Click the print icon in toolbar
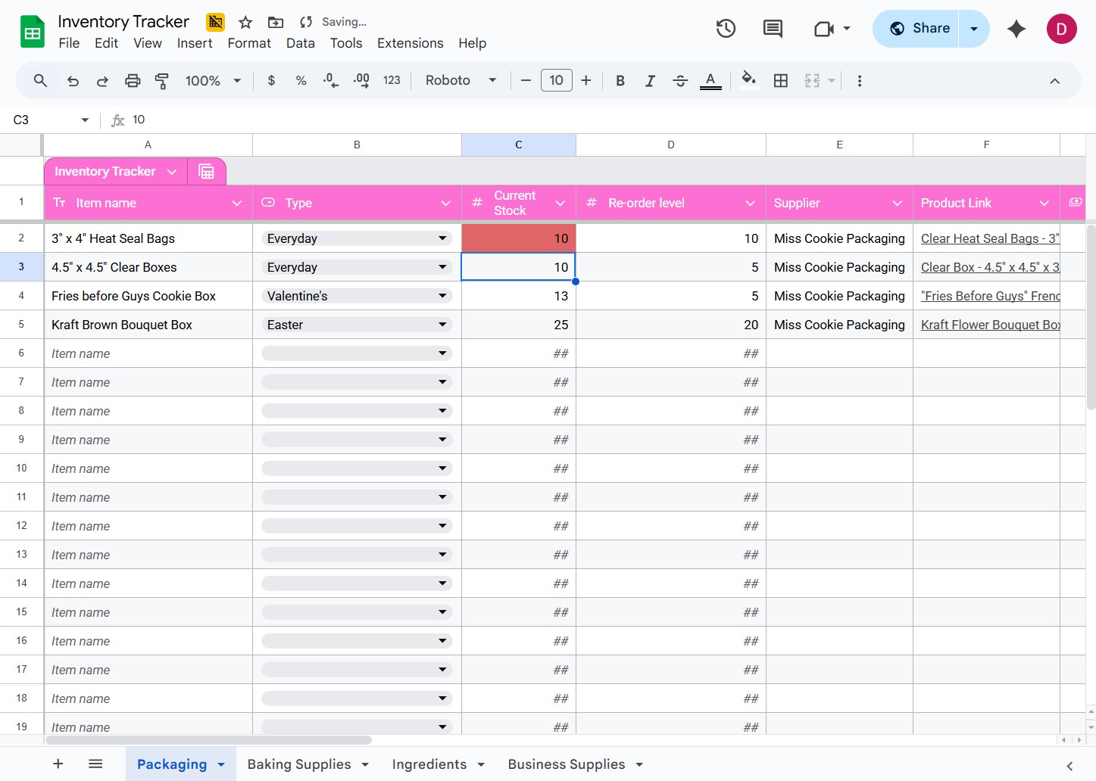The width and height of the screenshot is (1096, 781). click(133, 81)
